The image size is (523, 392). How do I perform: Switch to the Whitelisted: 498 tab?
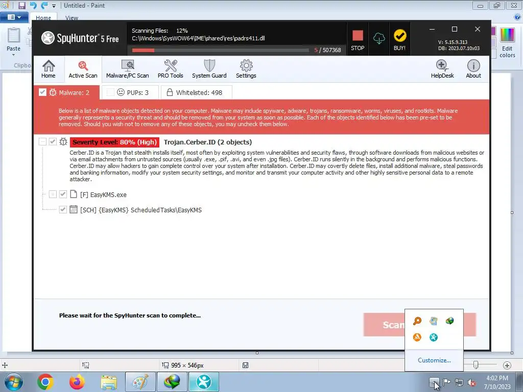(197, 92)
